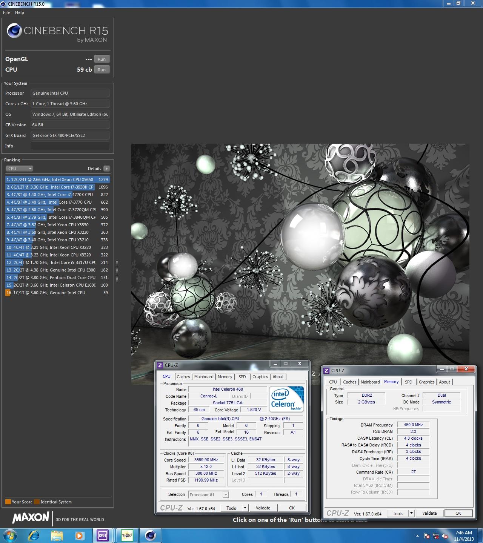The width and height of the screenshot is (483, 543).
Task: Run the CPU benchmark
Action: coord(102,70)
